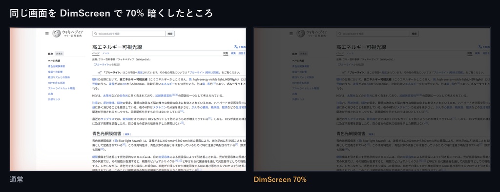The image size is (500, 192).
Task: Open ブルーライトカット眼鏡 entry in DimScreen 70% screenshot
Action: click(306, 88)
